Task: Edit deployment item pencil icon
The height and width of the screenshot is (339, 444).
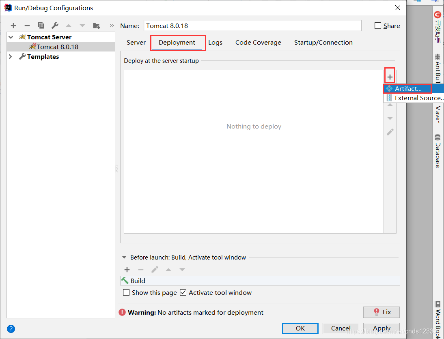Action: [390, 132]
